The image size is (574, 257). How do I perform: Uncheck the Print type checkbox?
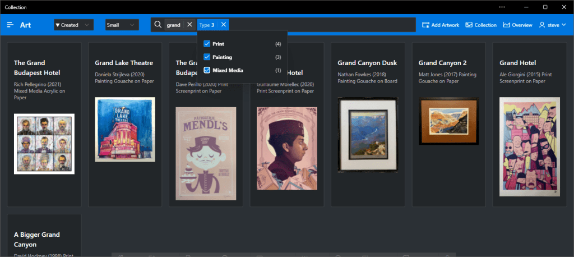click(207, 44)
